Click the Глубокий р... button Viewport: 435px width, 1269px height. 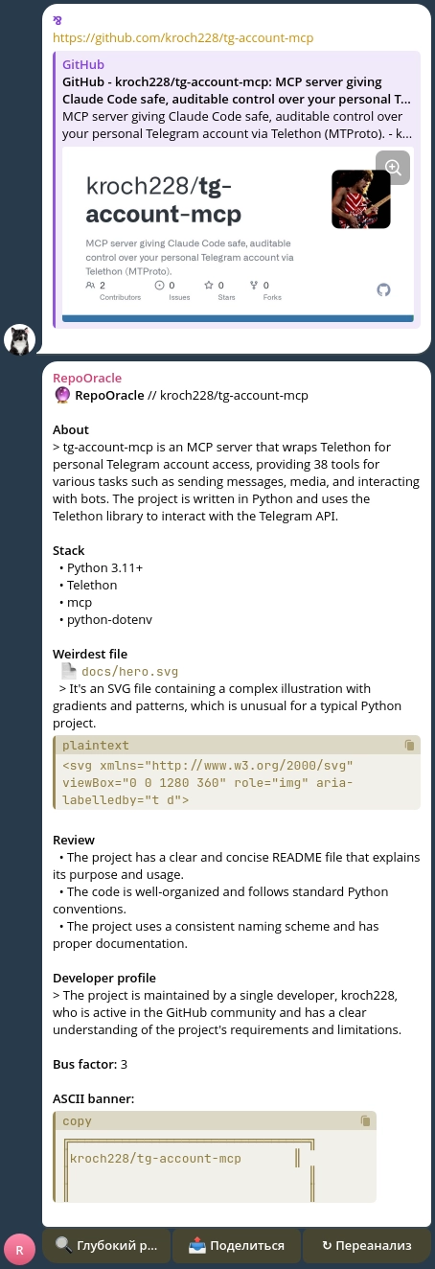coord(106,1245)
